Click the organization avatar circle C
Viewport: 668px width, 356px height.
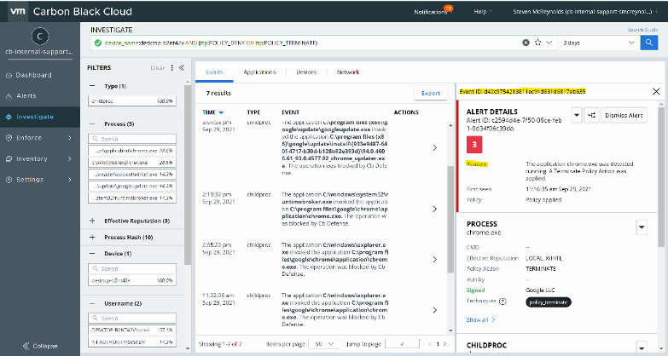39,37
